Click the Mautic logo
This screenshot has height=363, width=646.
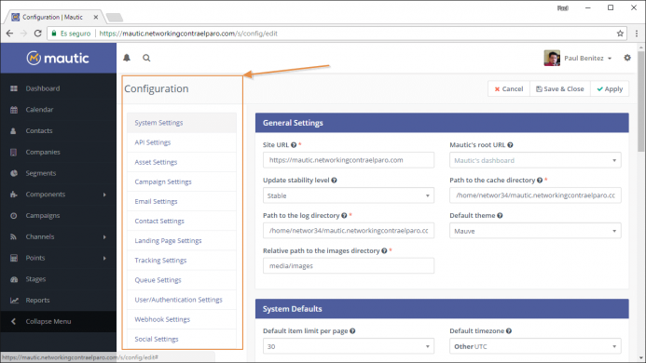pyautogui.click(x=58, y=58)
